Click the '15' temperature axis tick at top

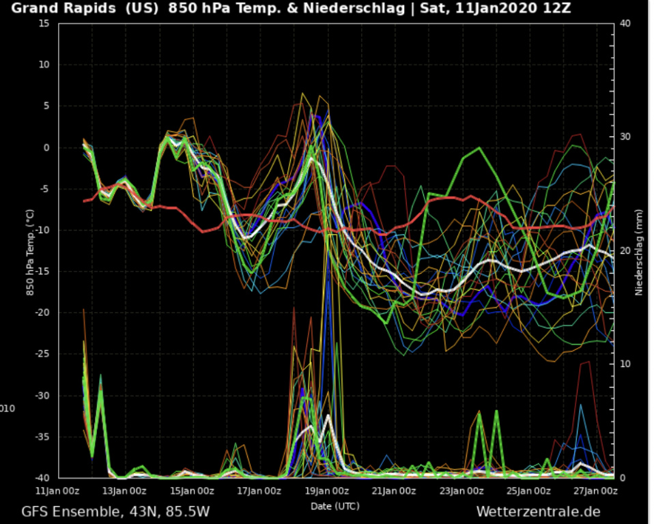[x=44, y=23]
